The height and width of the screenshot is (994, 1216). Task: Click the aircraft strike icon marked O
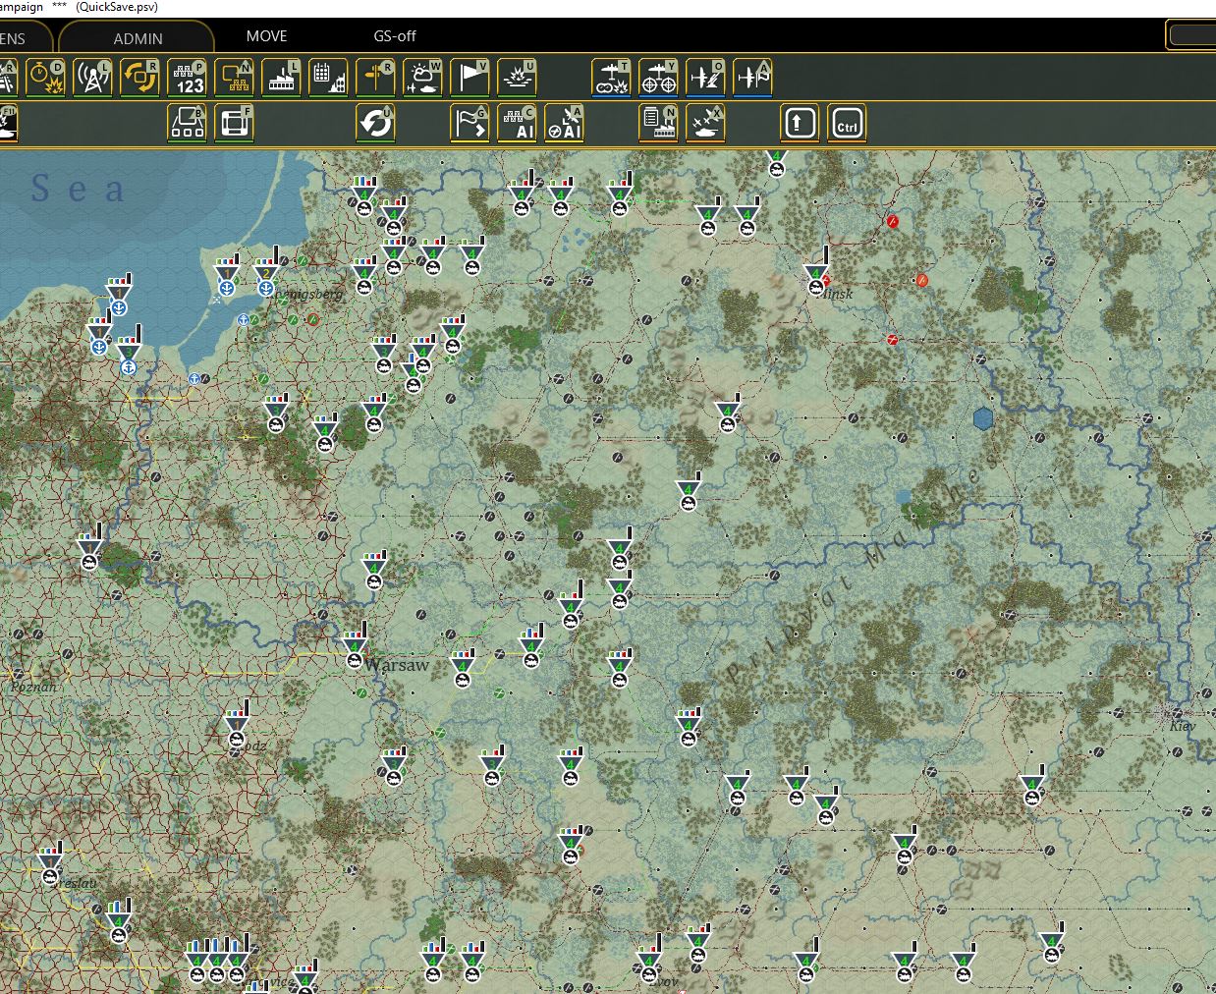click(x=706, y=78)
